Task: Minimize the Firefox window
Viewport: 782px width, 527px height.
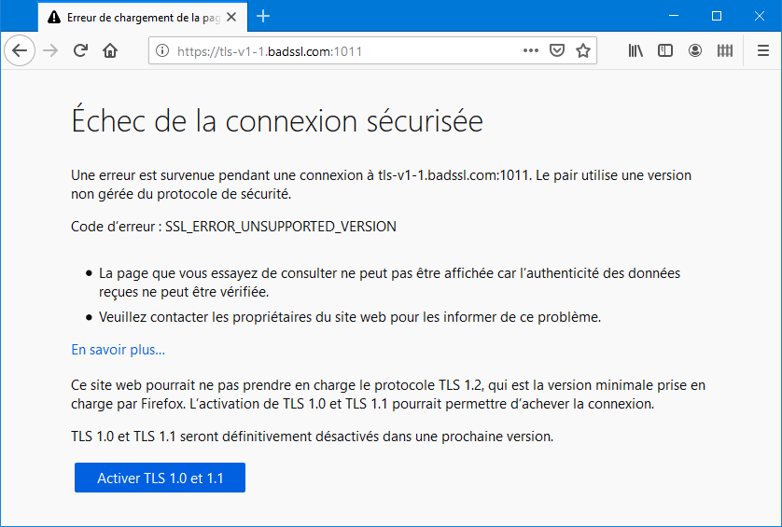Action: (674, 16)
